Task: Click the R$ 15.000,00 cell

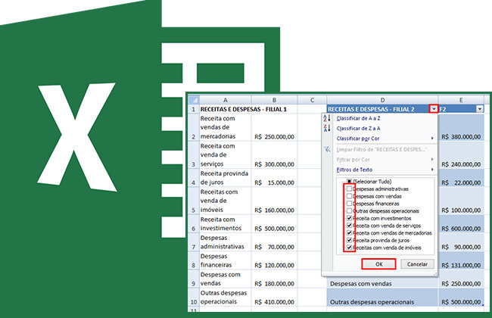Action: 274,178
